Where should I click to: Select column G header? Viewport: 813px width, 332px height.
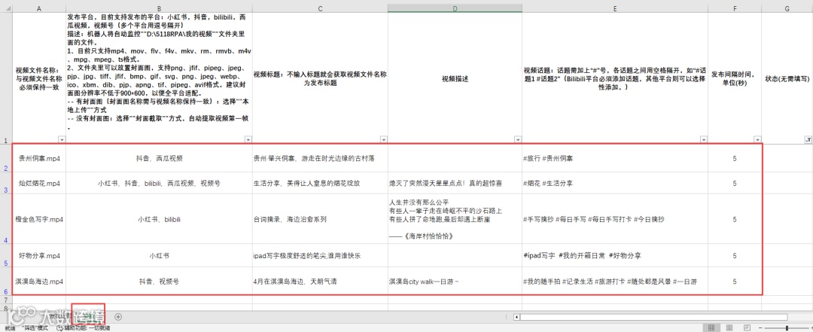787,8
